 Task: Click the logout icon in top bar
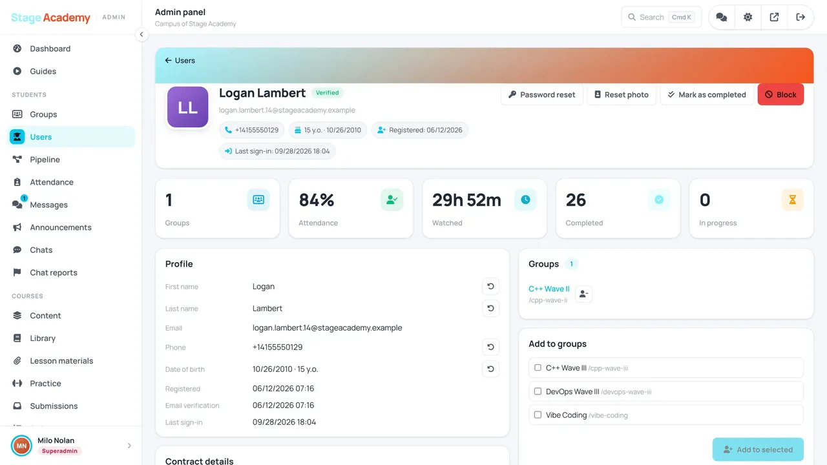pos(801,17)
